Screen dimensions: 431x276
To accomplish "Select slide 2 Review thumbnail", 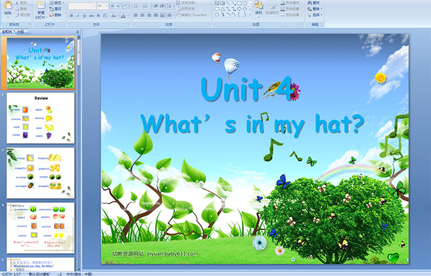I will [x=41, y=118].
